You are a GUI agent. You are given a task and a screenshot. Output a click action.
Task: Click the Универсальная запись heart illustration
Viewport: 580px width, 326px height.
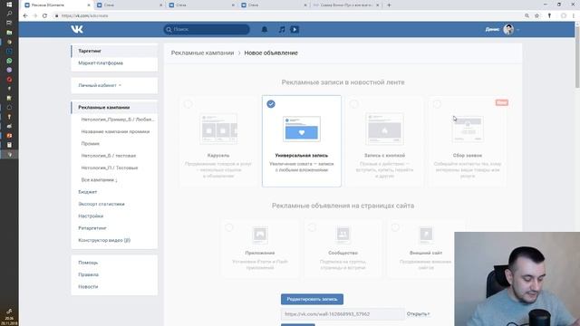tap(302, 129)
